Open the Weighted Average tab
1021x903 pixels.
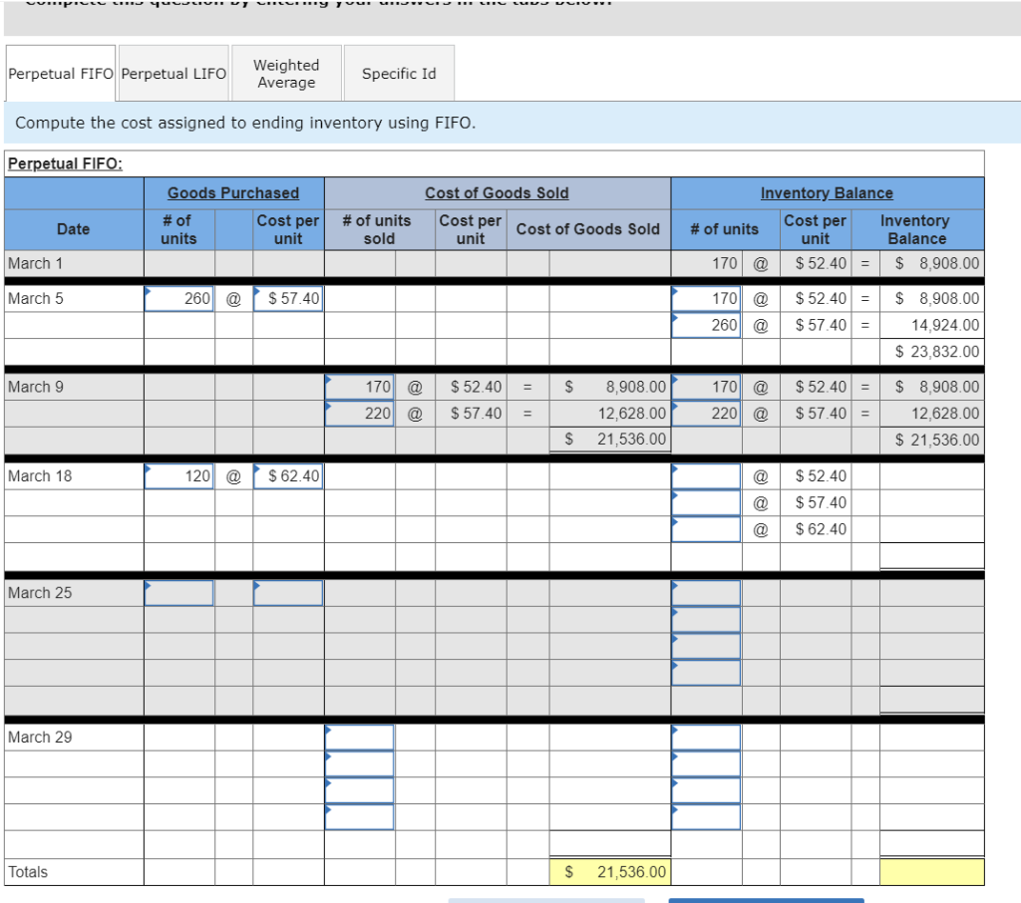(x=286, y=73)
